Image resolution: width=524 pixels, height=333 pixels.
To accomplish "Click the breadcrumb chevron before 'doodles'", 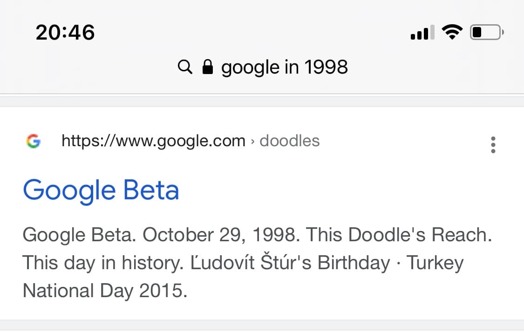I will [252, 141].
